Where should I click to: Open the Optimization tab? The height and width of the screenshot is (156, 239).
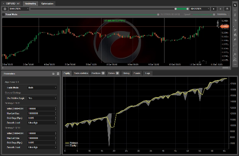[x=47, y=4]
